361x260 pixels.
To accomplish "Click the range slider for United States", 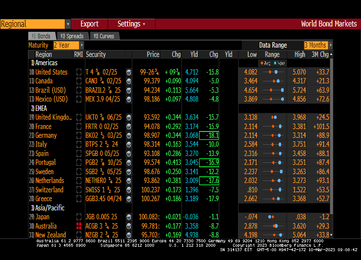I will point(272,72).
